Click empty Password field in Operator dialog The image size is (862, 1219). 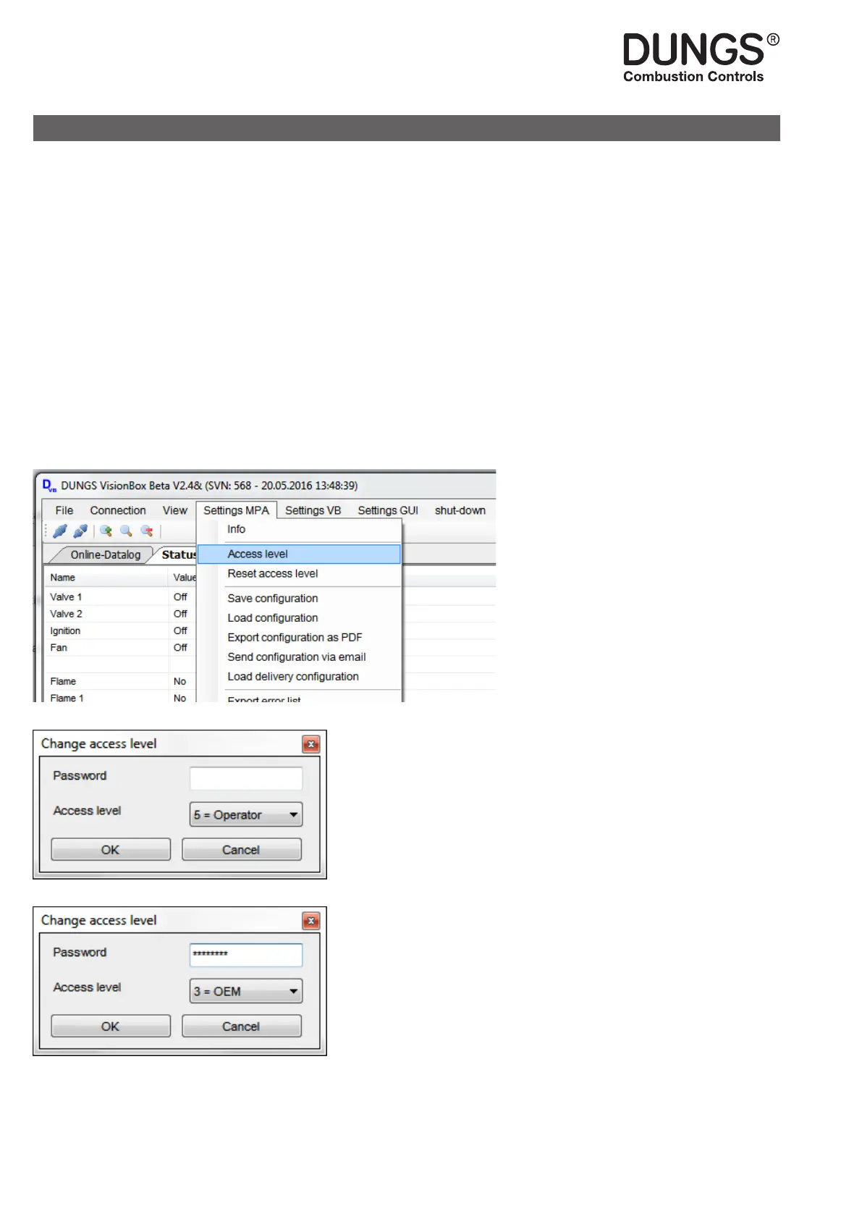point(246,779)
